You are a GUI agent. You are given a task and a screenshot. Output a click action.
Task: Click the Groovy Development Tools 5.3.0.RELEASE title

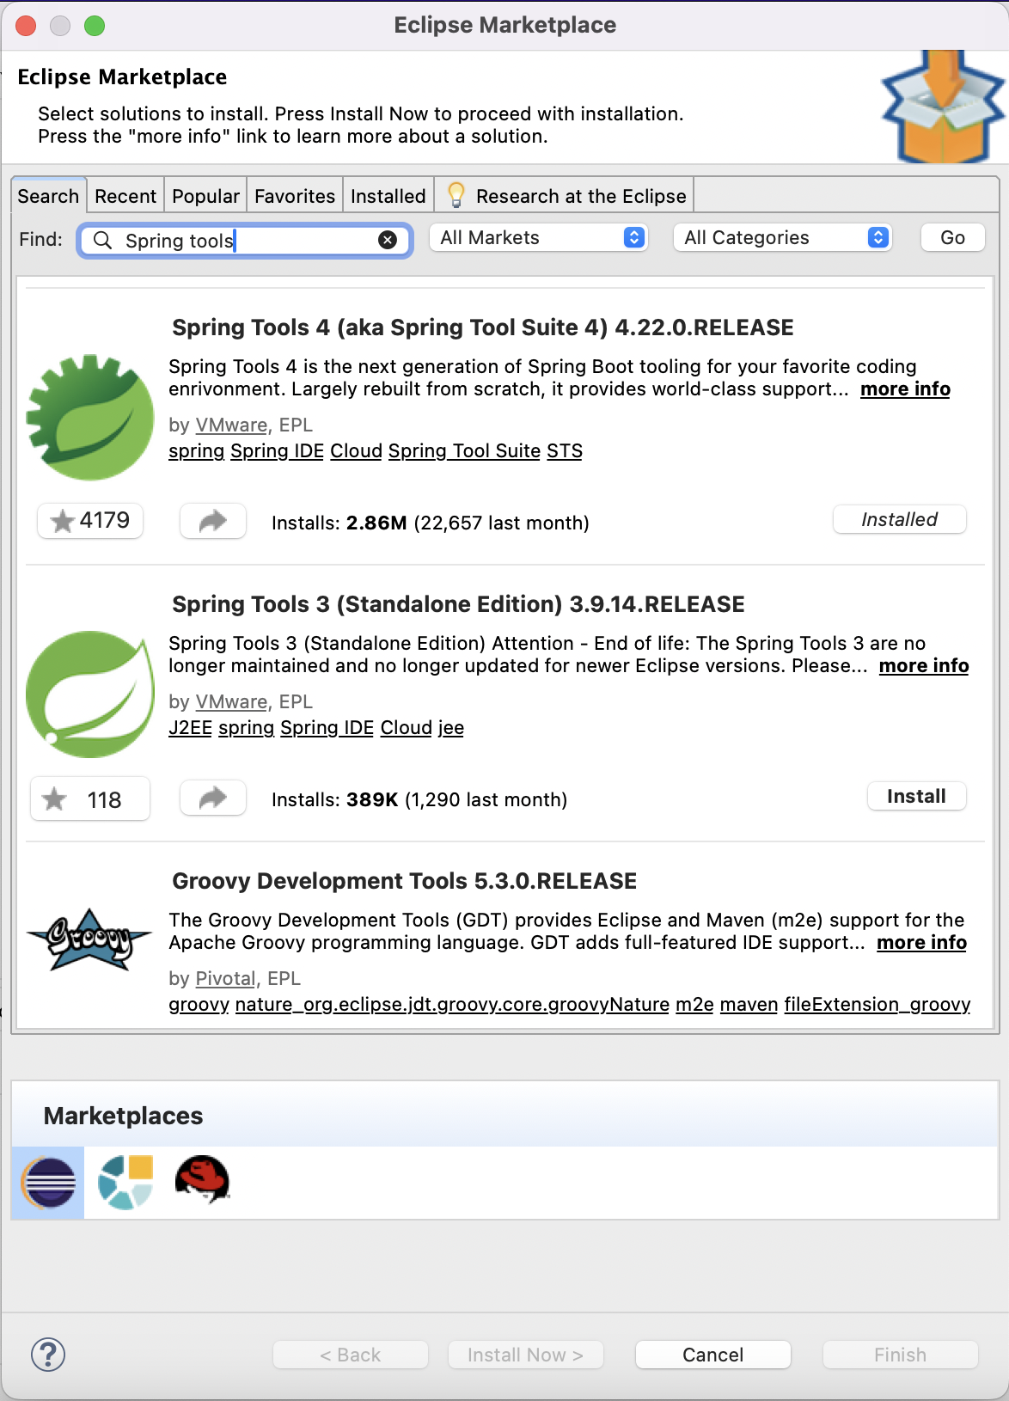tap(405, 881)
